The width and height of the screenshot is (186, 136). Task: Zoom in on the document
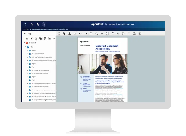click(91, 33)
